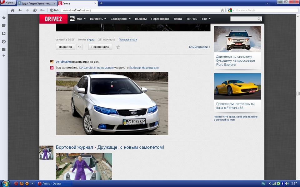The width and height of the screenshot is (300, 187).
Task: Expand the Сообщества dropdown menu
Action: [x=121, y=19]
